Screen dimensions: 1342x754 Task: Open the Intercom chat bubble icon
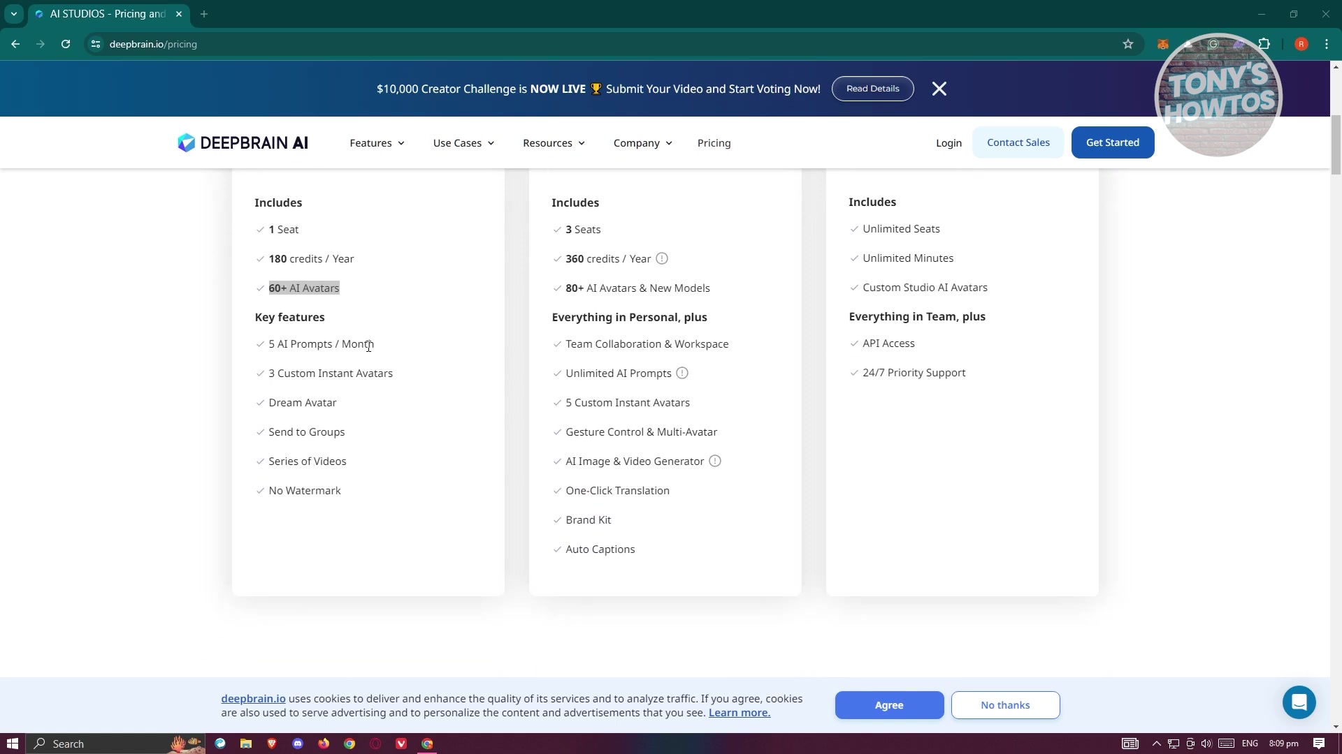coord(1299,702)
